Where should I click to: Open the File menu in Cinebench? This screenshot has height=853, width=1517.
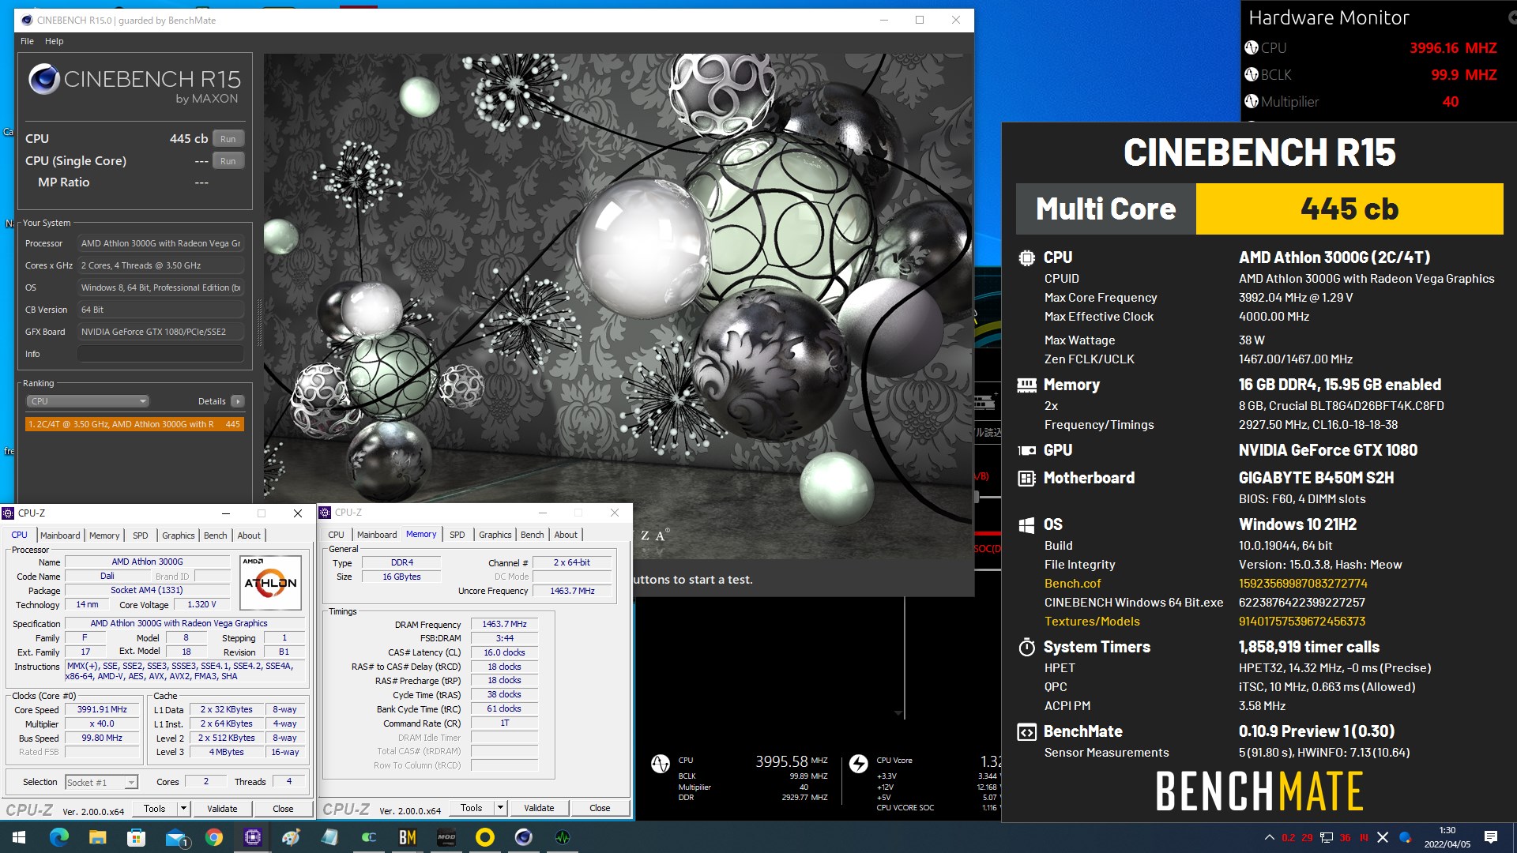point(27,41)
